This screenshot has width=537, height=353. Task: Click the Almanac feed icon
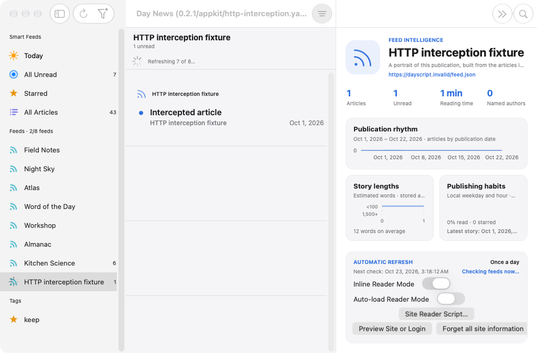[x=13, y=244]
